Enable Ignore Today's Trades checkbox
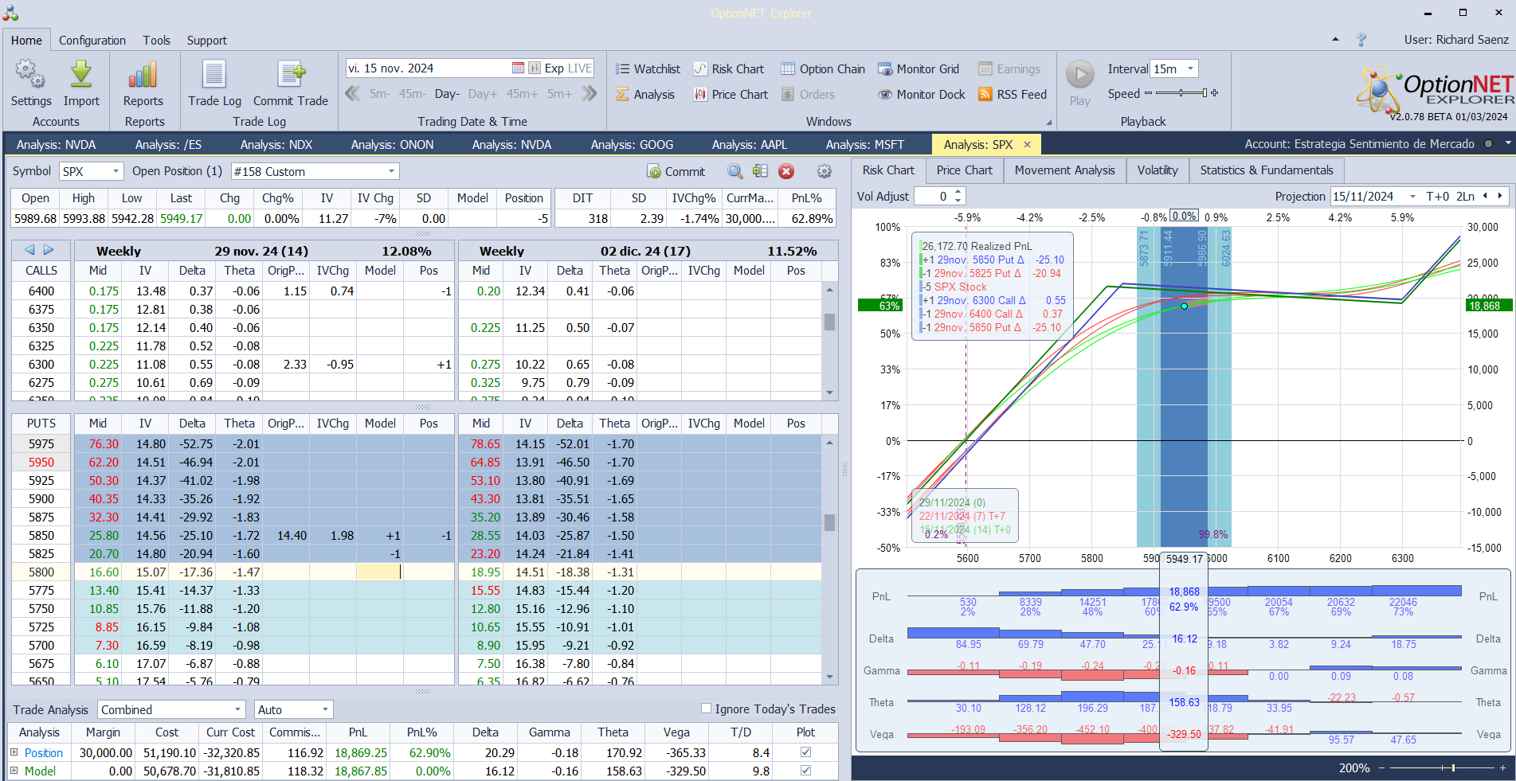 tap(706, 709)
